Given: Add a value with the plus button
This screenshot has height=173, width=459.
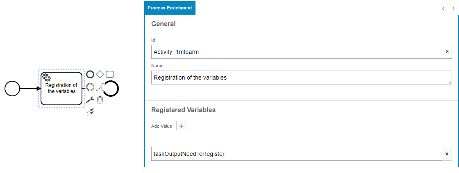Looking at the screenshot, I should pos(181,126).
